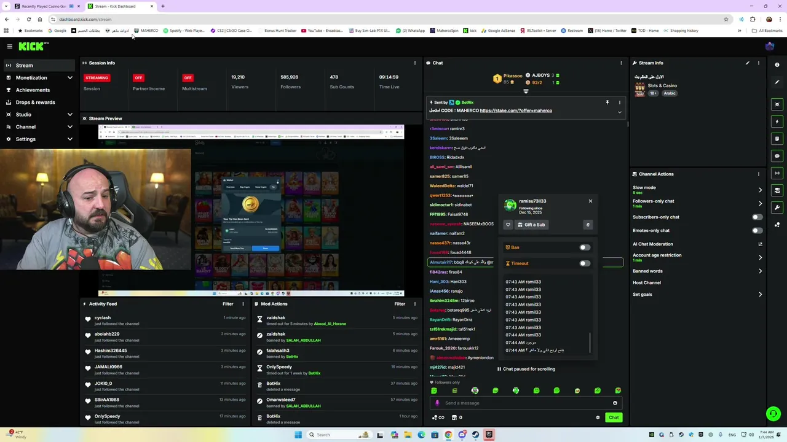Click the green headset support button
787x442 pixels.
[x=773, y=414]
